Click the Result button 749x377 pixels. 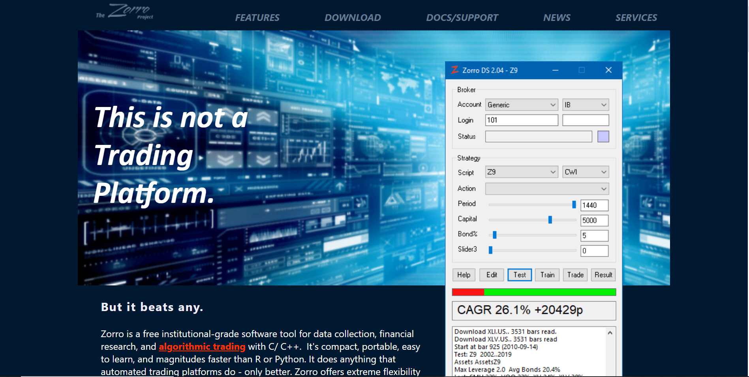tap(603, 275)
